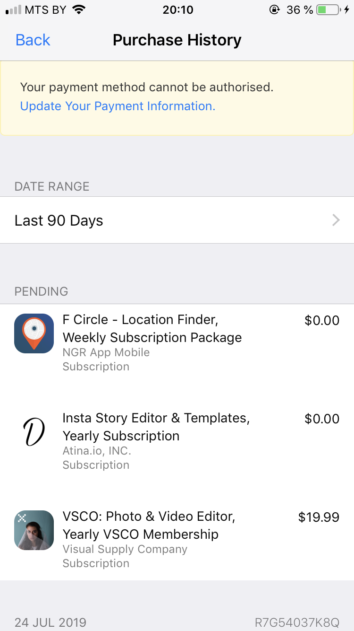Tap the 24 JUL 2019 date header
The image size is (354, 631).
point(51,622)
